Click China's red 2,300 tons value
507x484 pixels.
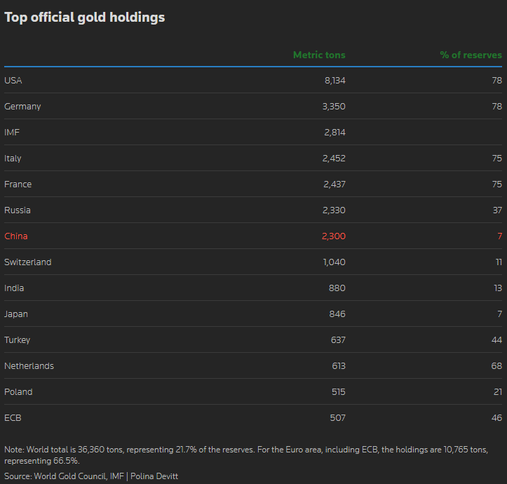coord(334,236)
